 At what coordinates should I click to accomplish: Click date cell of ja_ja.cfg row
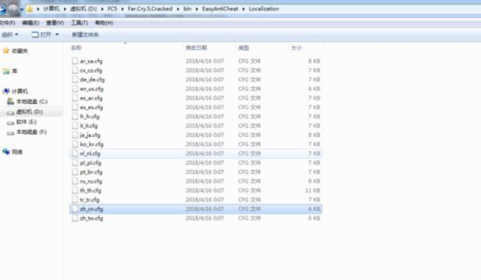pyautogui.click(x=205, y=135)
